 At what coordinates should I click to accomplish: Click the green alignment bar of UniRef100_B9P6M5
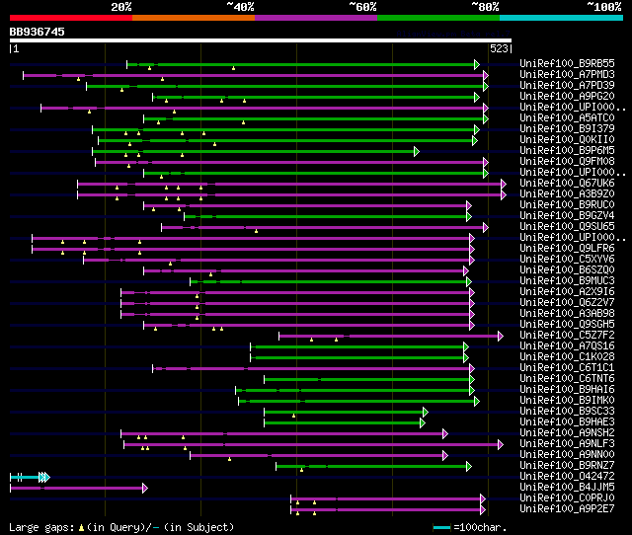click(x=256, y=151)
